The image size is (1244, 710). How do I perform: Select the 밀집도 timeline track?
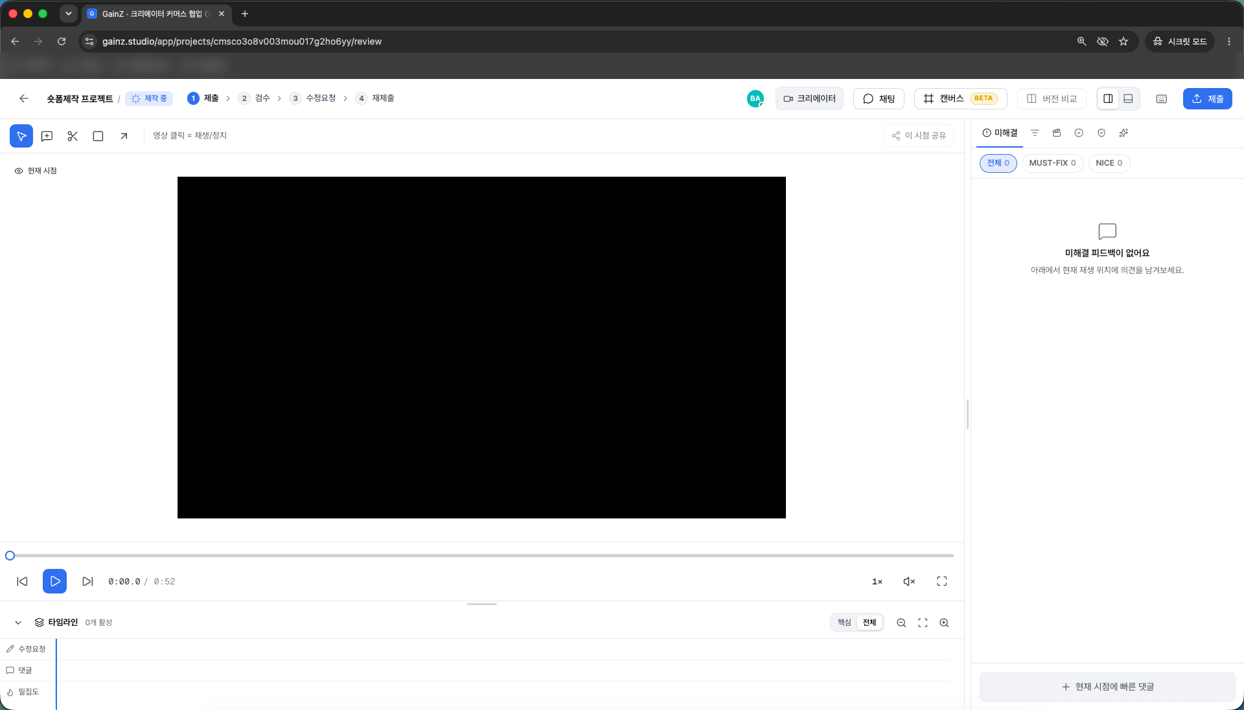[x=23, y=692]
